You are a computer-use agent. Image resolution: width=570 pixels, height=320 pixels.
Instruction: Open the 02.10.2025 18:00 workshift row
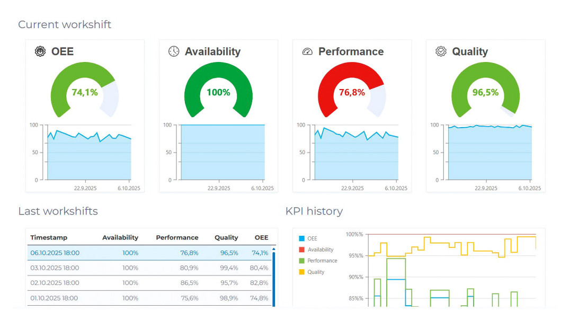pyautogui.click(x=149, y=283)
